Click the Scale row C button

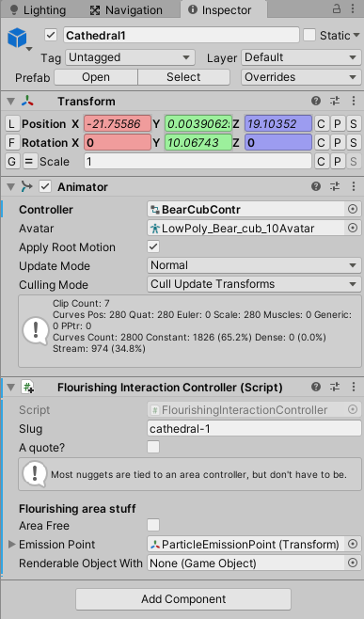[x=322, y=162]
